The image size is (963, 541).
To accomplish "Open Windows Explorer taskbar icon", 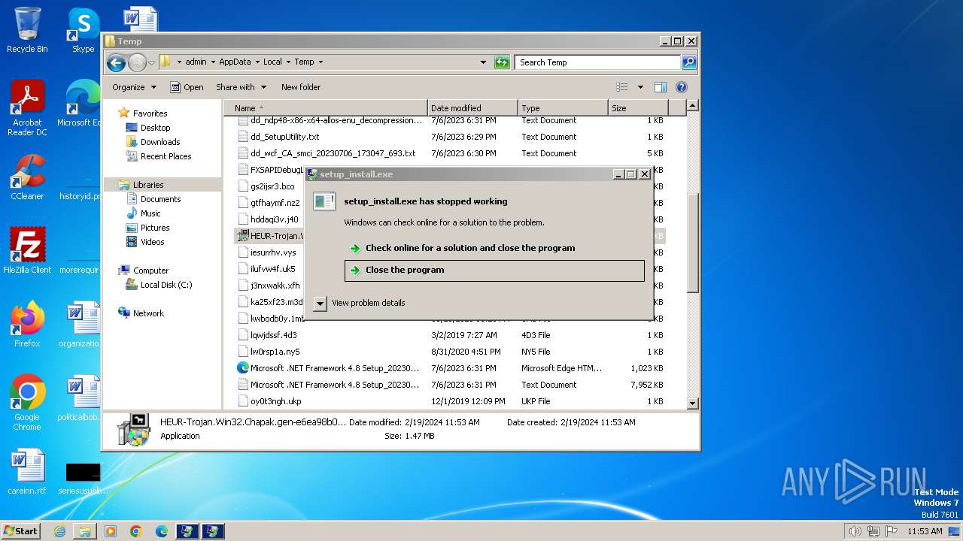I will (x=85, y=531).
